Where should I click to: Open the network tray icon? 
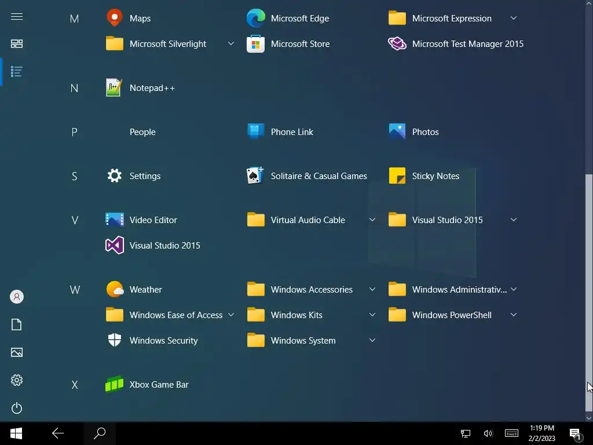[x=465, y=433]
